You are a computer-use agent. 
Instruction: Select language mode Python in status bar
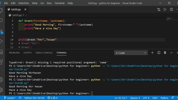[164, 98]
